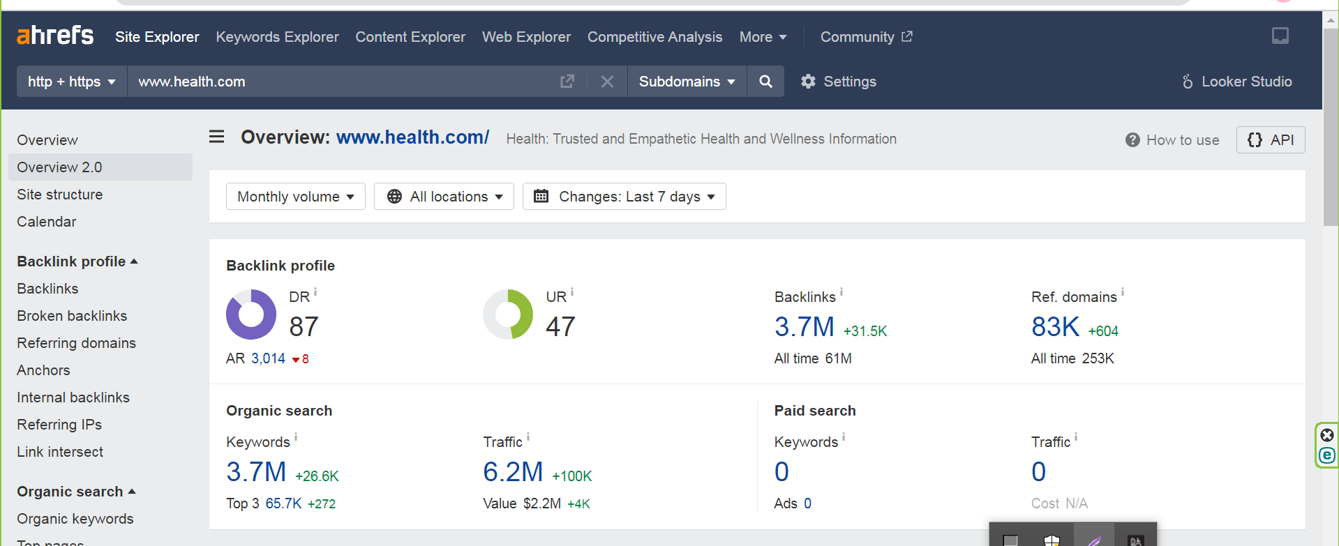This screenshot has width=1339, height=546.
Task: Open www.health.com/ overview link
Action: click(x=413, y=137)
